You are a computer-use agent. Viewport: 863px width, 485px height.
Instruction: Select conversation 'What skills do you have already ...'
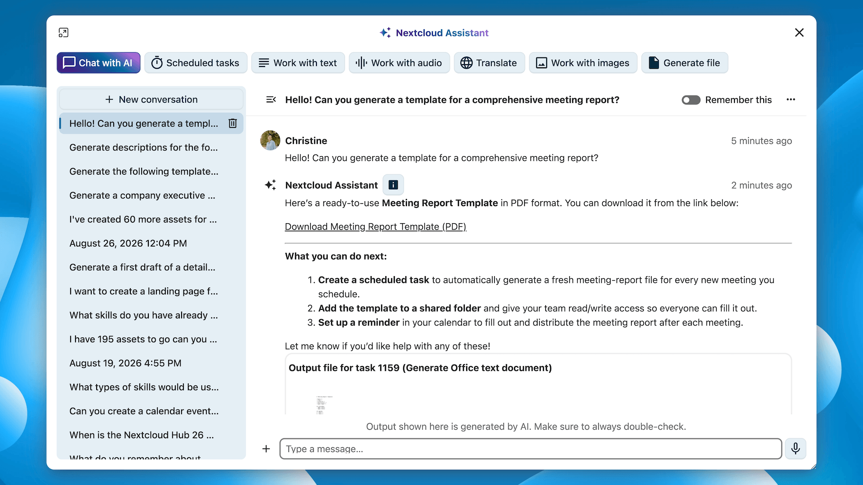(151, 315)
